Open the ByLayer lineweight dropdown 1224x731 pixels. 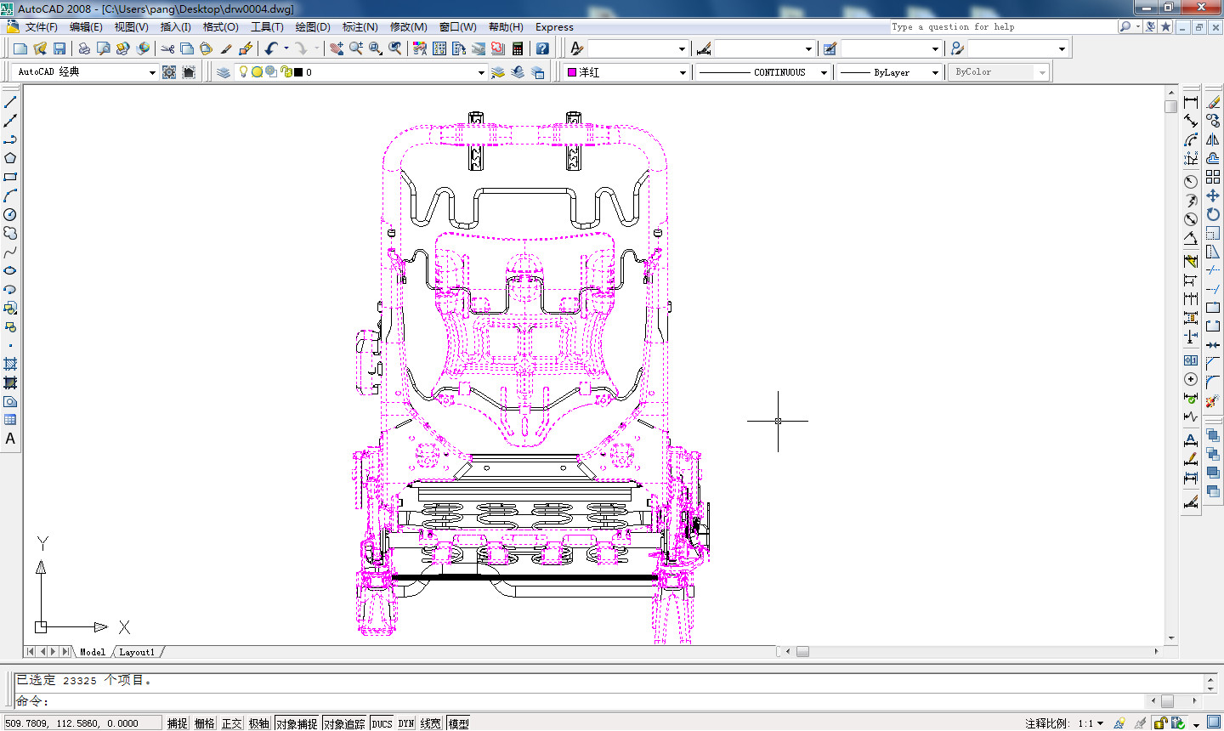(x=935, y=72)
